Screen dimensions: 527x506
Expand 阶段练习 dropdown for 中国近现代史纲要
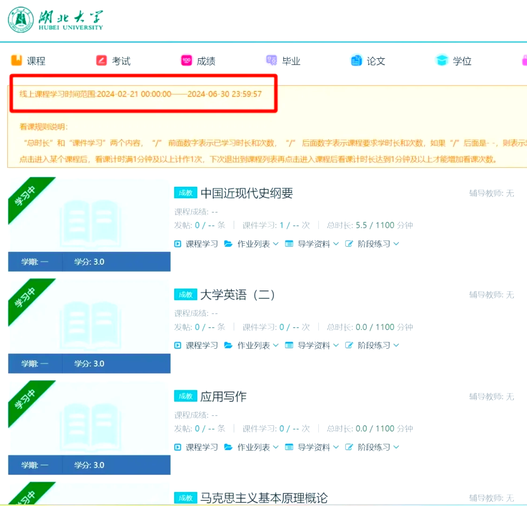(396, 244)
